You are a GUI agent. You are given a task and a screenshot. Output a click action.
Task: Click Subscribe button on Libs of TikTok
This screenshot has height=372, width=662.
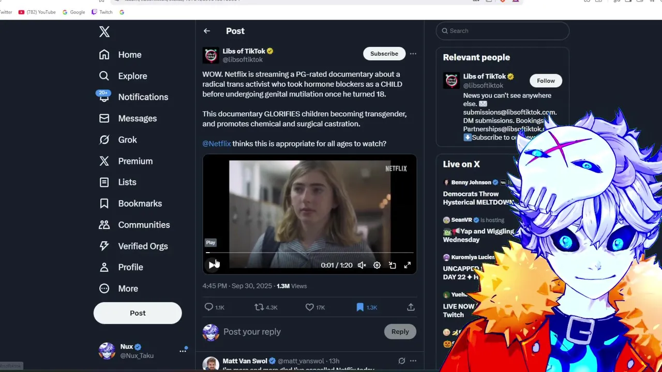point(384,54)
